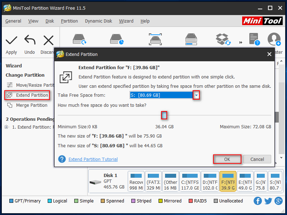This screenshot has height=215, width=287.
Task: Open the manual document help icon
Action: tap(254, 39)
